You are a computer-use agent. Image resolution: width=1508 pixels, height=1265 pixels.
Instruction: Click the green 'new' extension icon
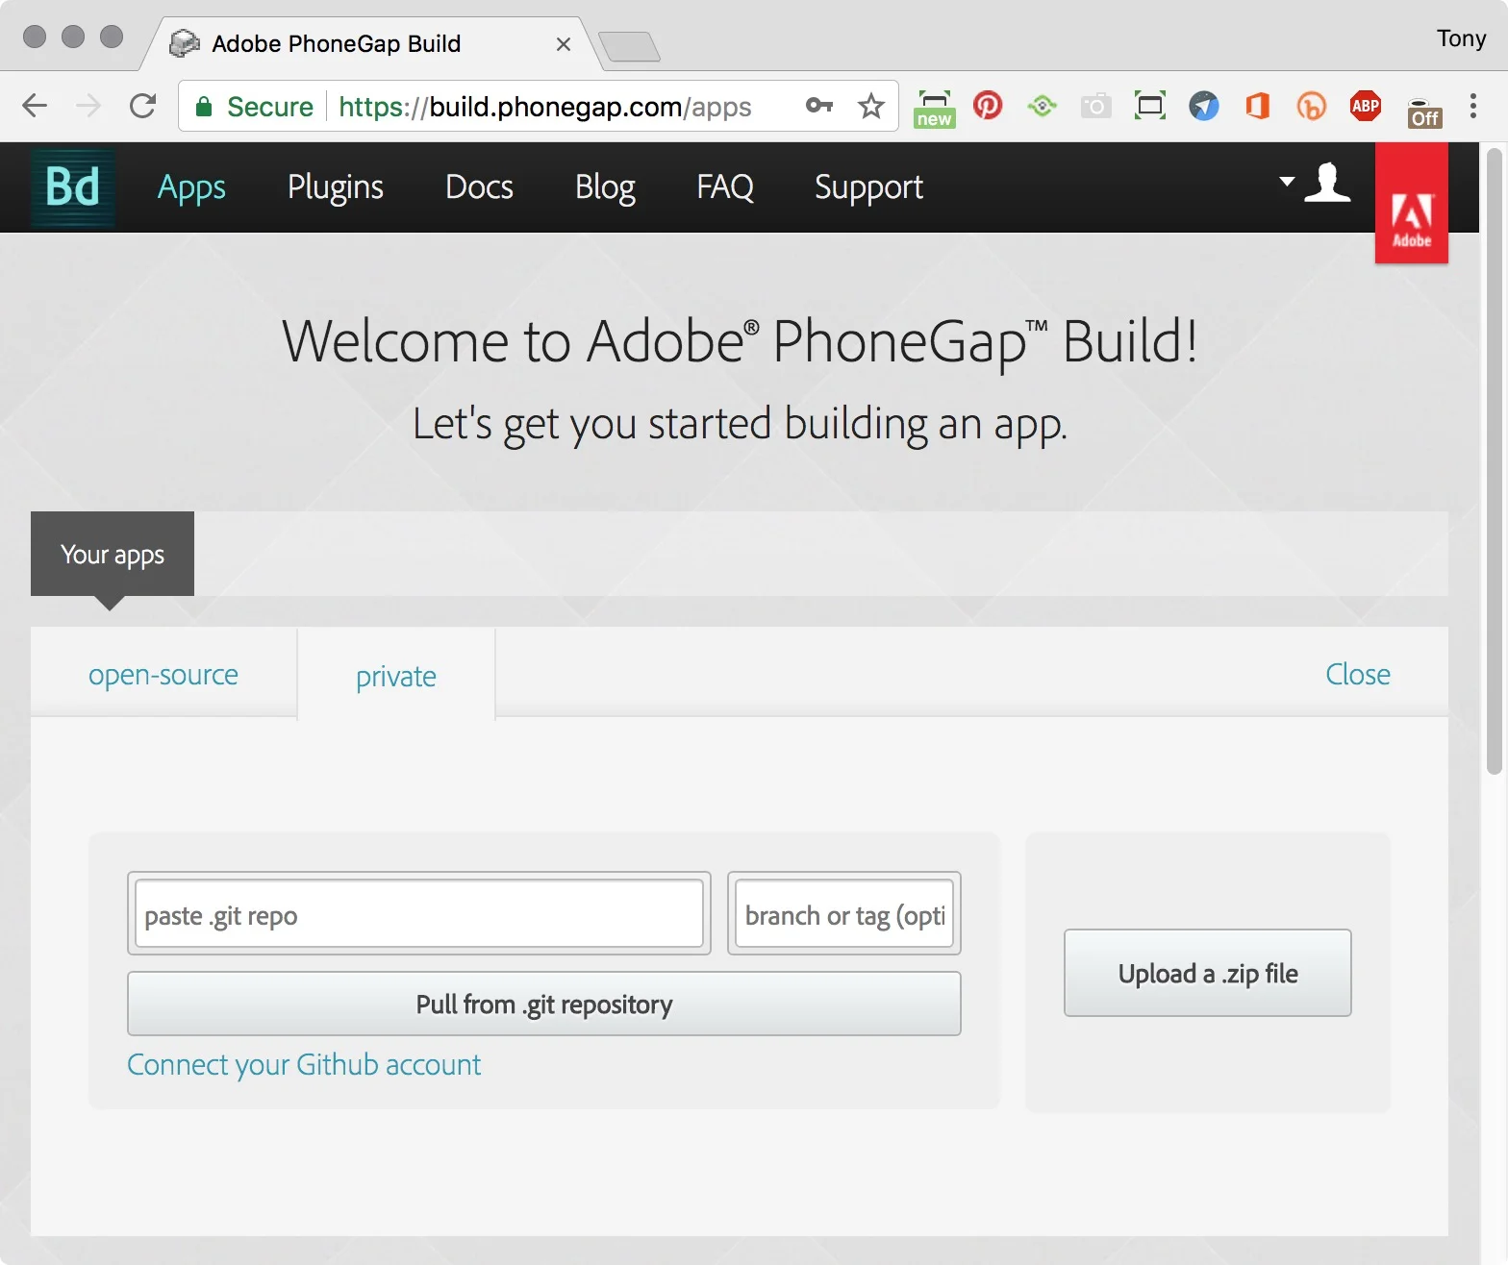[934, 108]
